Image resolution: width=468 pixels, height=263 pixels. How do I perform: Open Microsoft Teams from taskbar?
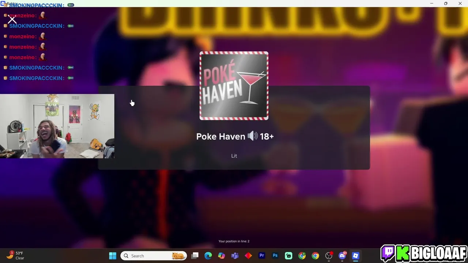pos(235,256)
